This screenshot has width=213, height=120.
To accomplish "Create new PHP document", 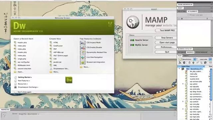I will pos(55,49).
